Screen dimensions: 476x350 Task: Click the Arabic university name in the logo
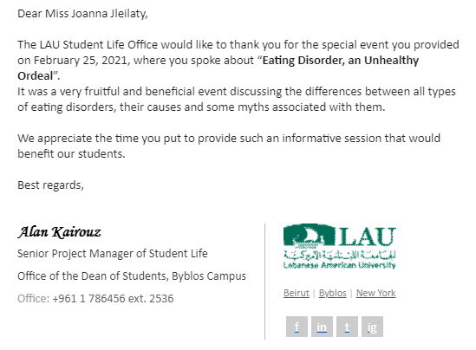tap(339, 255)
